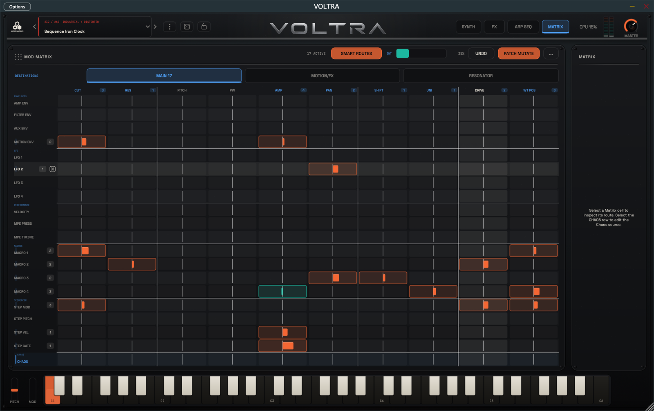Select the teal MACRO 4 to AMP cell

point(282,291)
